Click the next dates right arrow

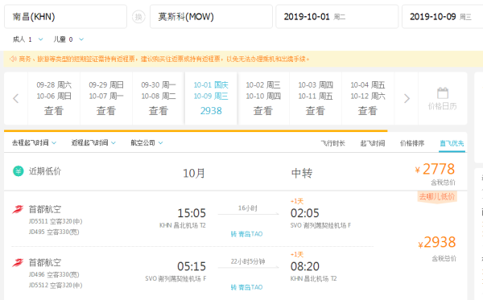pos(407,98)
